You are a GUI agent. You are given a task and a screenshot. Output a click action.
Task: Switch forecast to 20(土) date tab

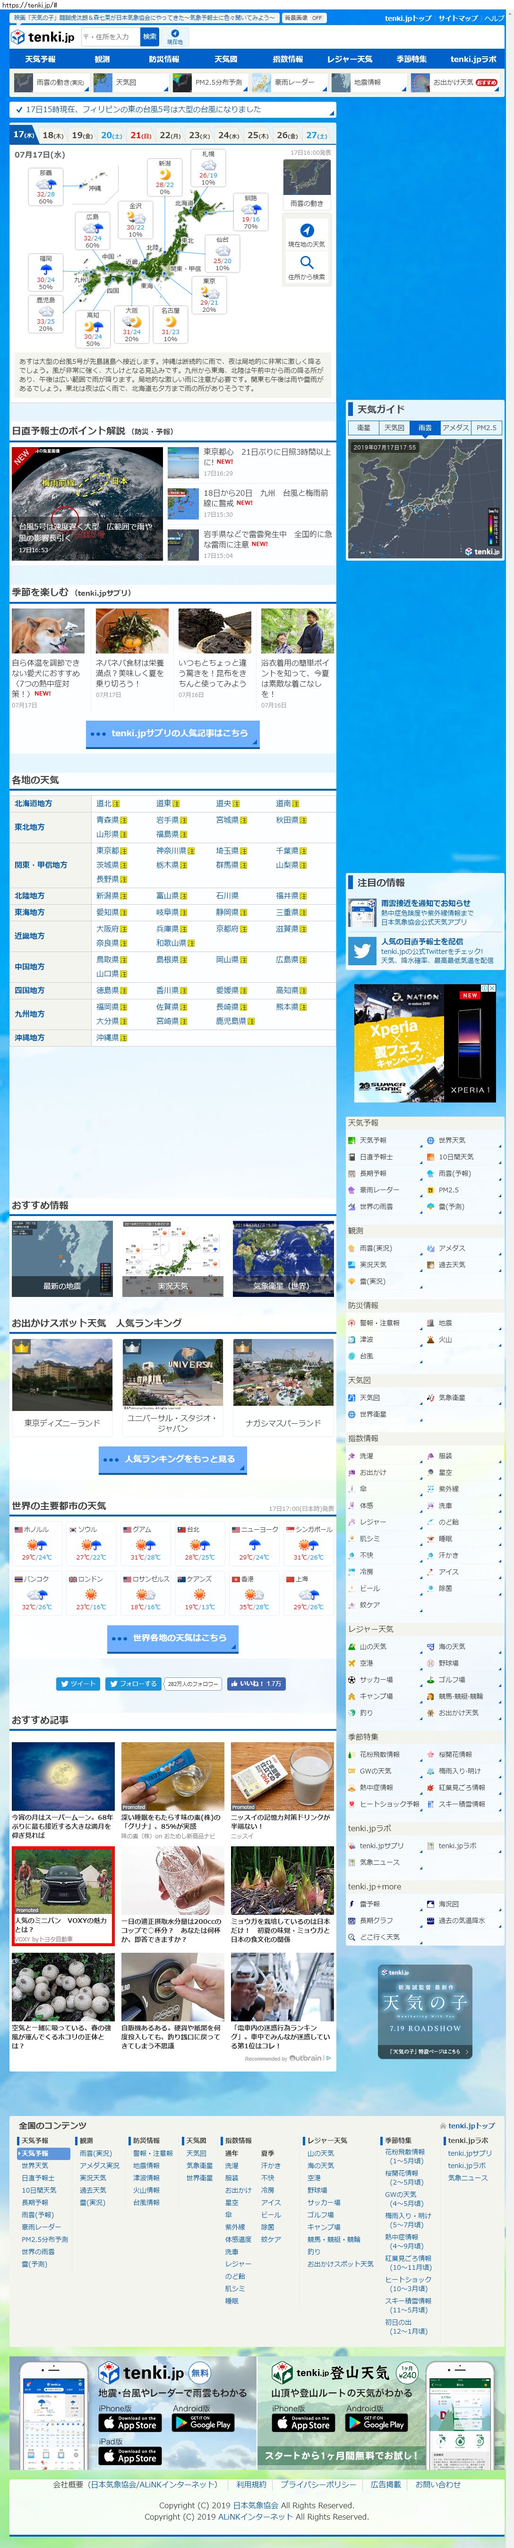click(x=111, y=134)
